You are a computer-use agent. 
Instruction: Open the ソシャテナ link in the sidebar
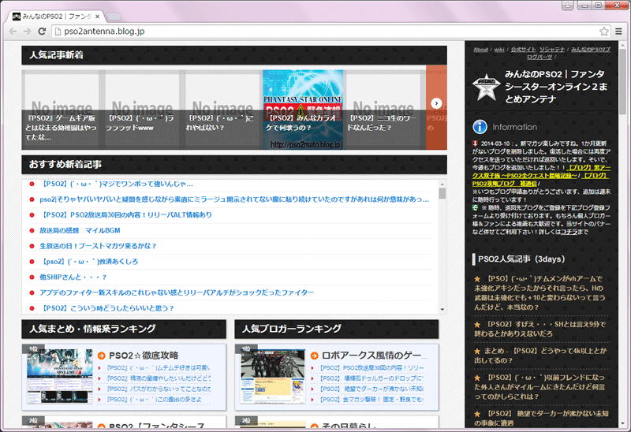551,50
